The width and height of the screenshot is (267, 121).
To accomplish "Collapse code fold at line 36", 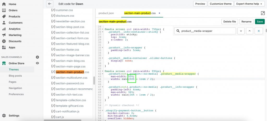I will 102,58.
